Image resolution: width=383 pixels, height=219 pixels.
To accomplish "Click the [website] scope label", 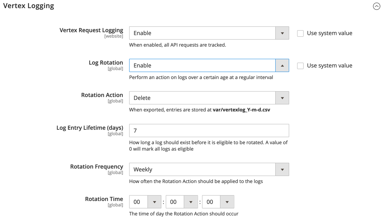I will (113, 36).
